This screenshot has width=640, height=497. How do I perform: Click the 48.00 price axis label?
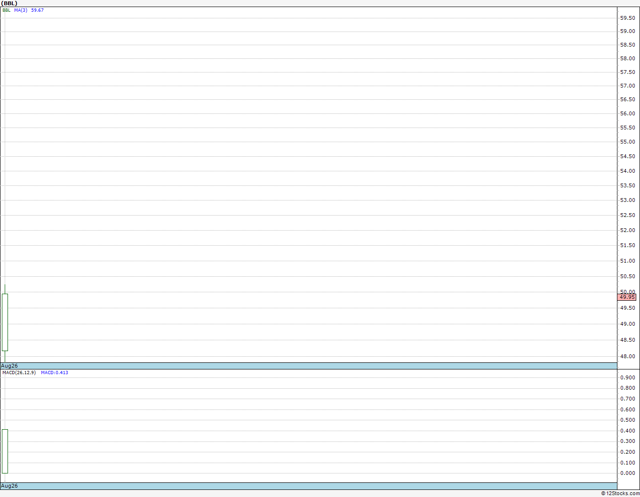coord(627,356)
